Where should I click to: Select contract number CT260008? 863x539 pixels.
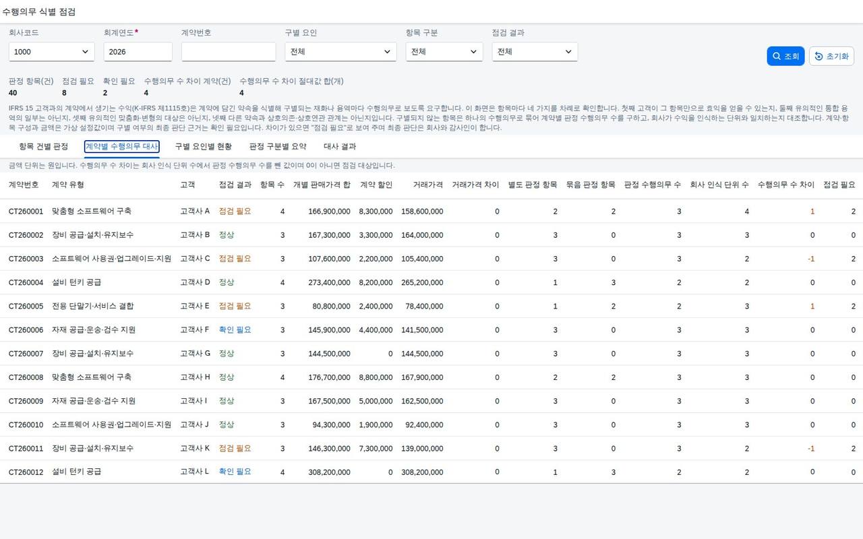coord(26,377)
